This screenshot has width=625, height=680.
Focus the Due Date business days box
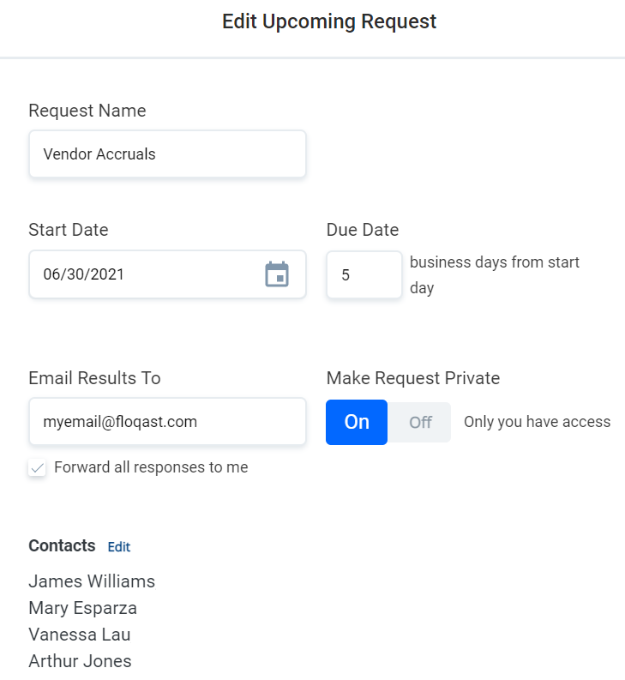(364, 275)
